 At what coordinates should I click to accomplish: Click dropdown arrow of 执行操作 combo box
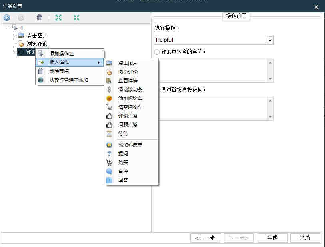[x=270, y=40]
